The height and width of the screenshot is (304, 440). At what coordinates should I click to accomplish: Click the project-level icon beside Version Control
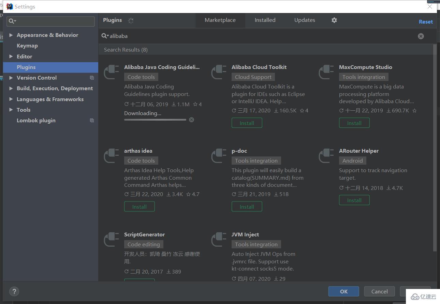tap(92, 78)
